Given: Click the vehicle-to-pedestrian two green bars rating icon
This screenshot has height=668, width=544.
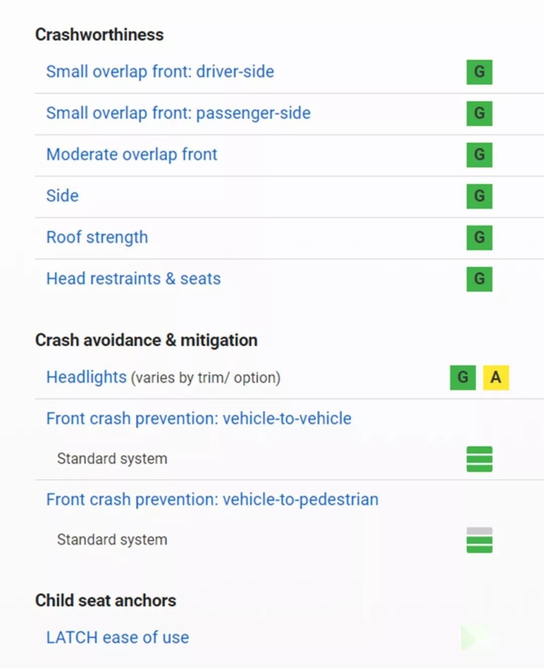Looking at the screenshot, I should [x=480, y=540].
